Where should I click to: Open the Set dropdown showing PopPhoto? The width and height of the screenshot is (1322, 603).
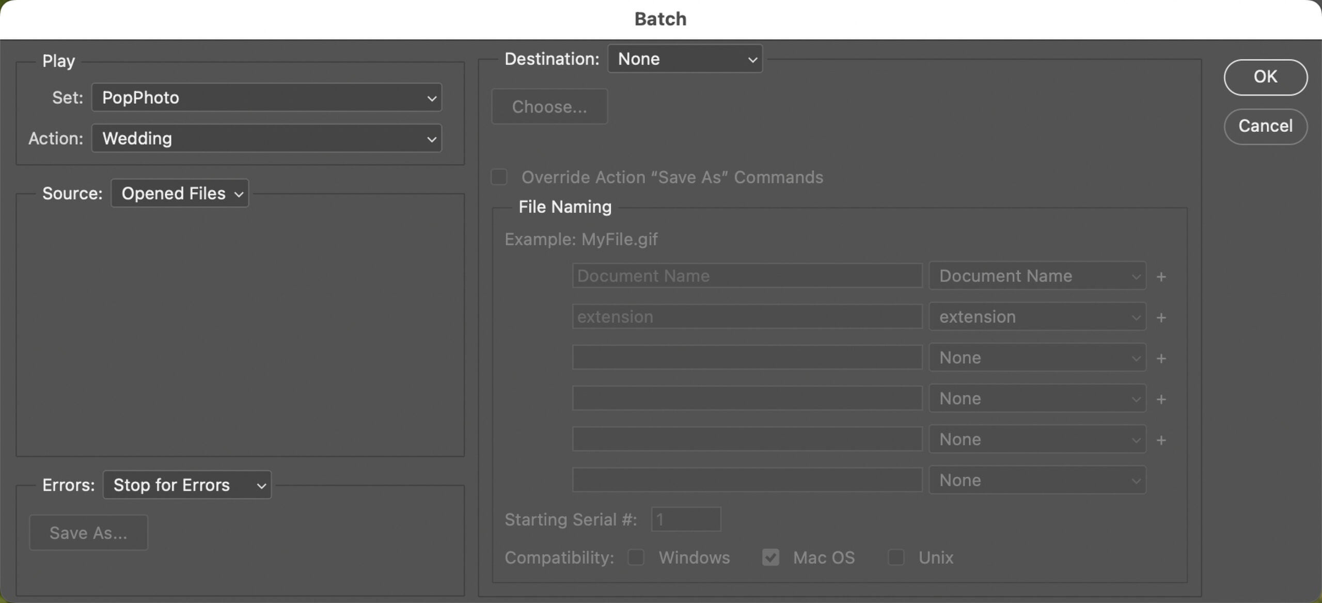(x=266, y=98)
